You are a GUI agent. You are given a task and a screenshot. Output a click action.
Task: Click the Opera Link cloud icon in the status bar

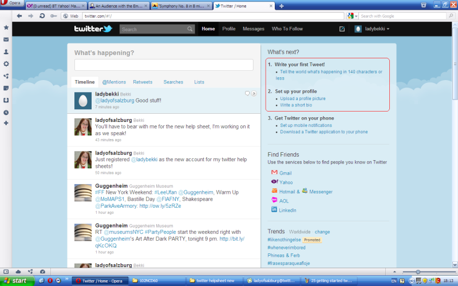18,272
